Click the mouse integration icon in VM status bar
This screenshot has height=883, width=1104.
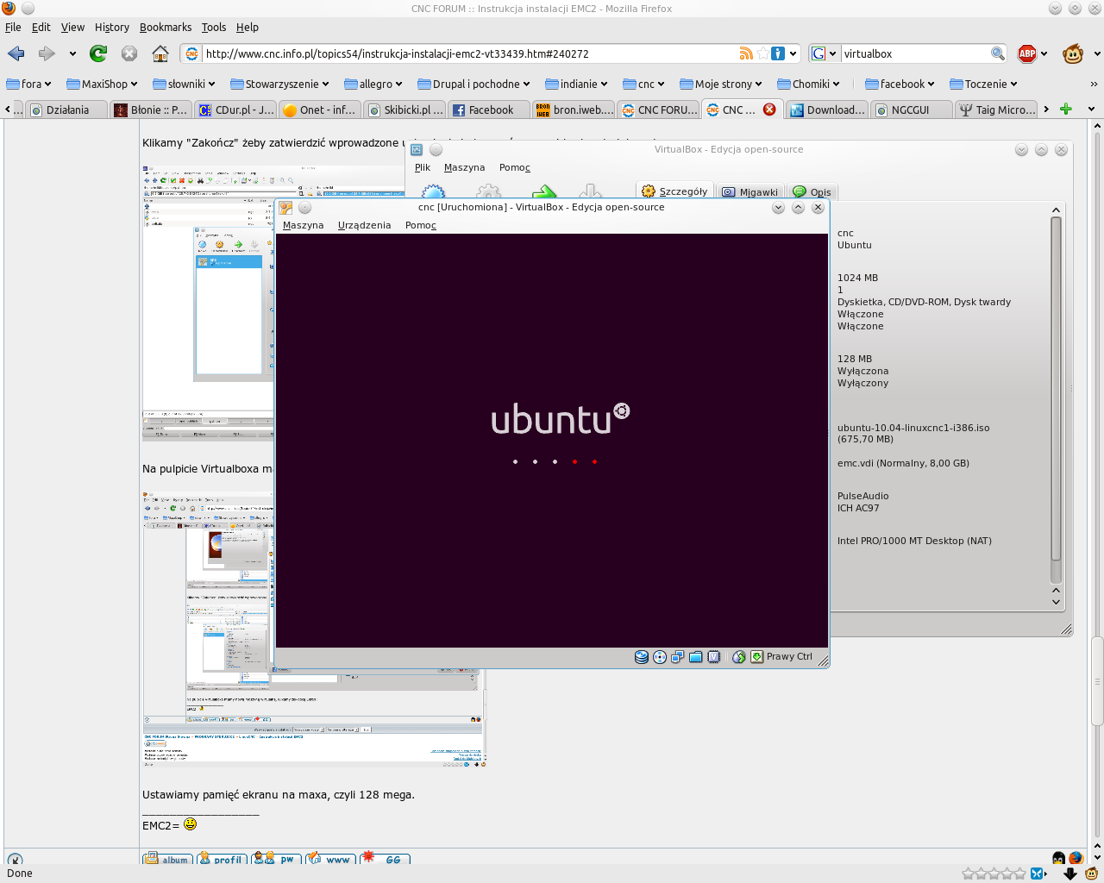(739, 657)
